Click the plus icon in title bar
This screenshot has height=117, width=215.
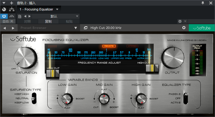(12, 3)
